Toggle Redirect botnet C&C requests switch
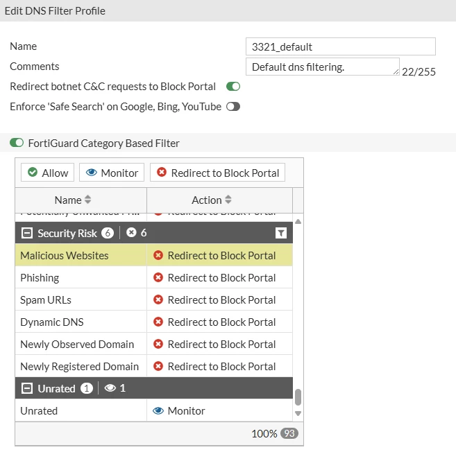 [x=233, y=87]
